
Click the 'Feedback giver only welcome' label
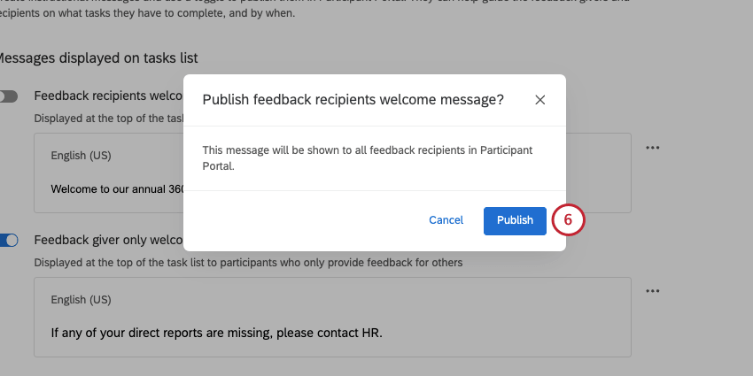click(x=106, y=240)
